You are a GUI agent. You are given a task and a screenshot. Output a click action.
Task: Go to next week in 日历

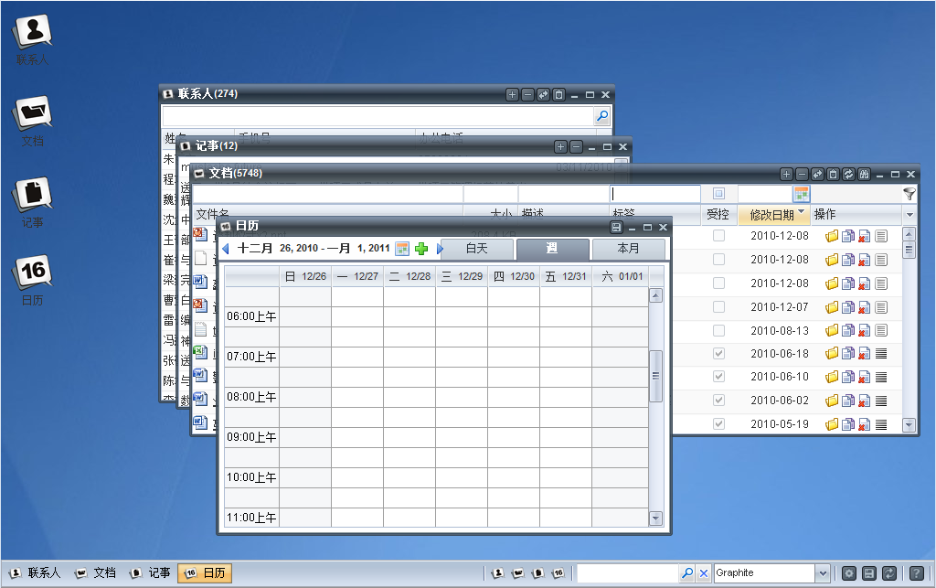[x=440, y=249]
